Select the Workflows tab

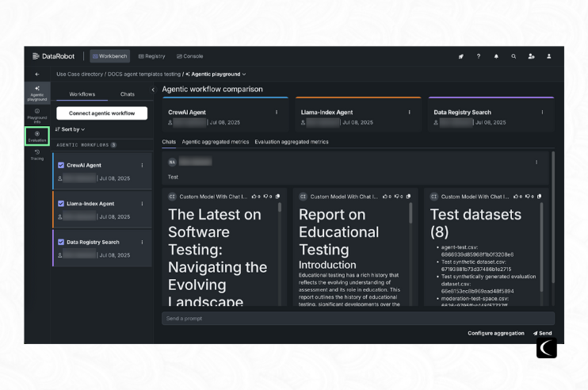[82, 94]
